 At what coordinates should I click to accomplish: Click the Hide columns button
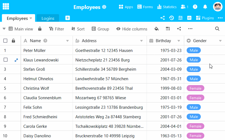coord(132,29)
